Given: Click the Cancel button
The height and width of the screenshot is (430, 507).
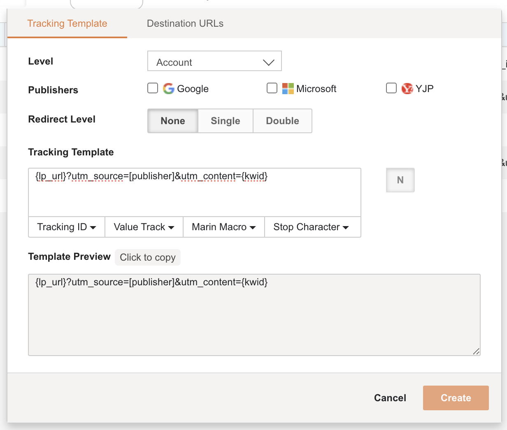Looking at the screenshot, I should coord(390,398).
